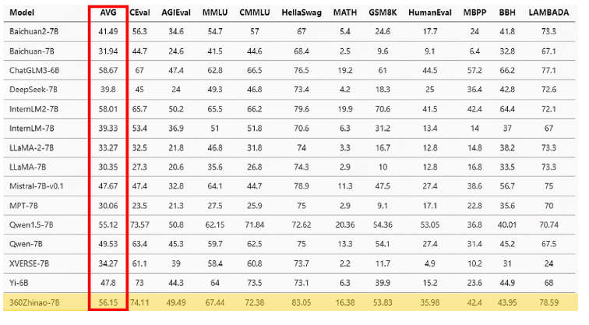Select the XVERSE-7B LAMBADA value 24

(x=548, y=263)
